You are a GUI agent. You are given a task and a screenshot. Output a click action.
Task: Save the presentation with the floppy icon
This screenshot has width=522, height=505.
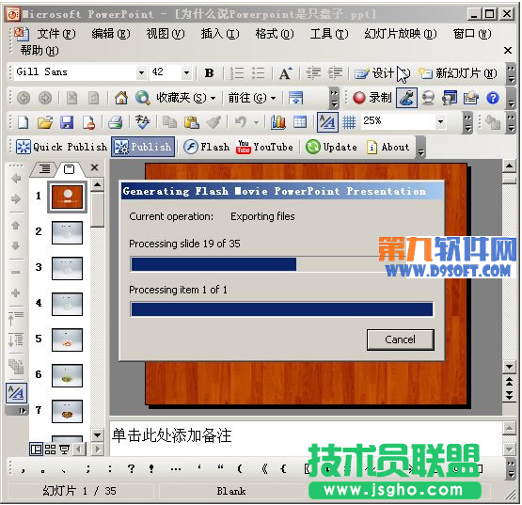(x=67, y=122)
